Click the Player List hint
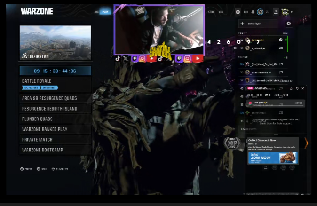Viewport: 317px width, 206px height. coord(60,169)
